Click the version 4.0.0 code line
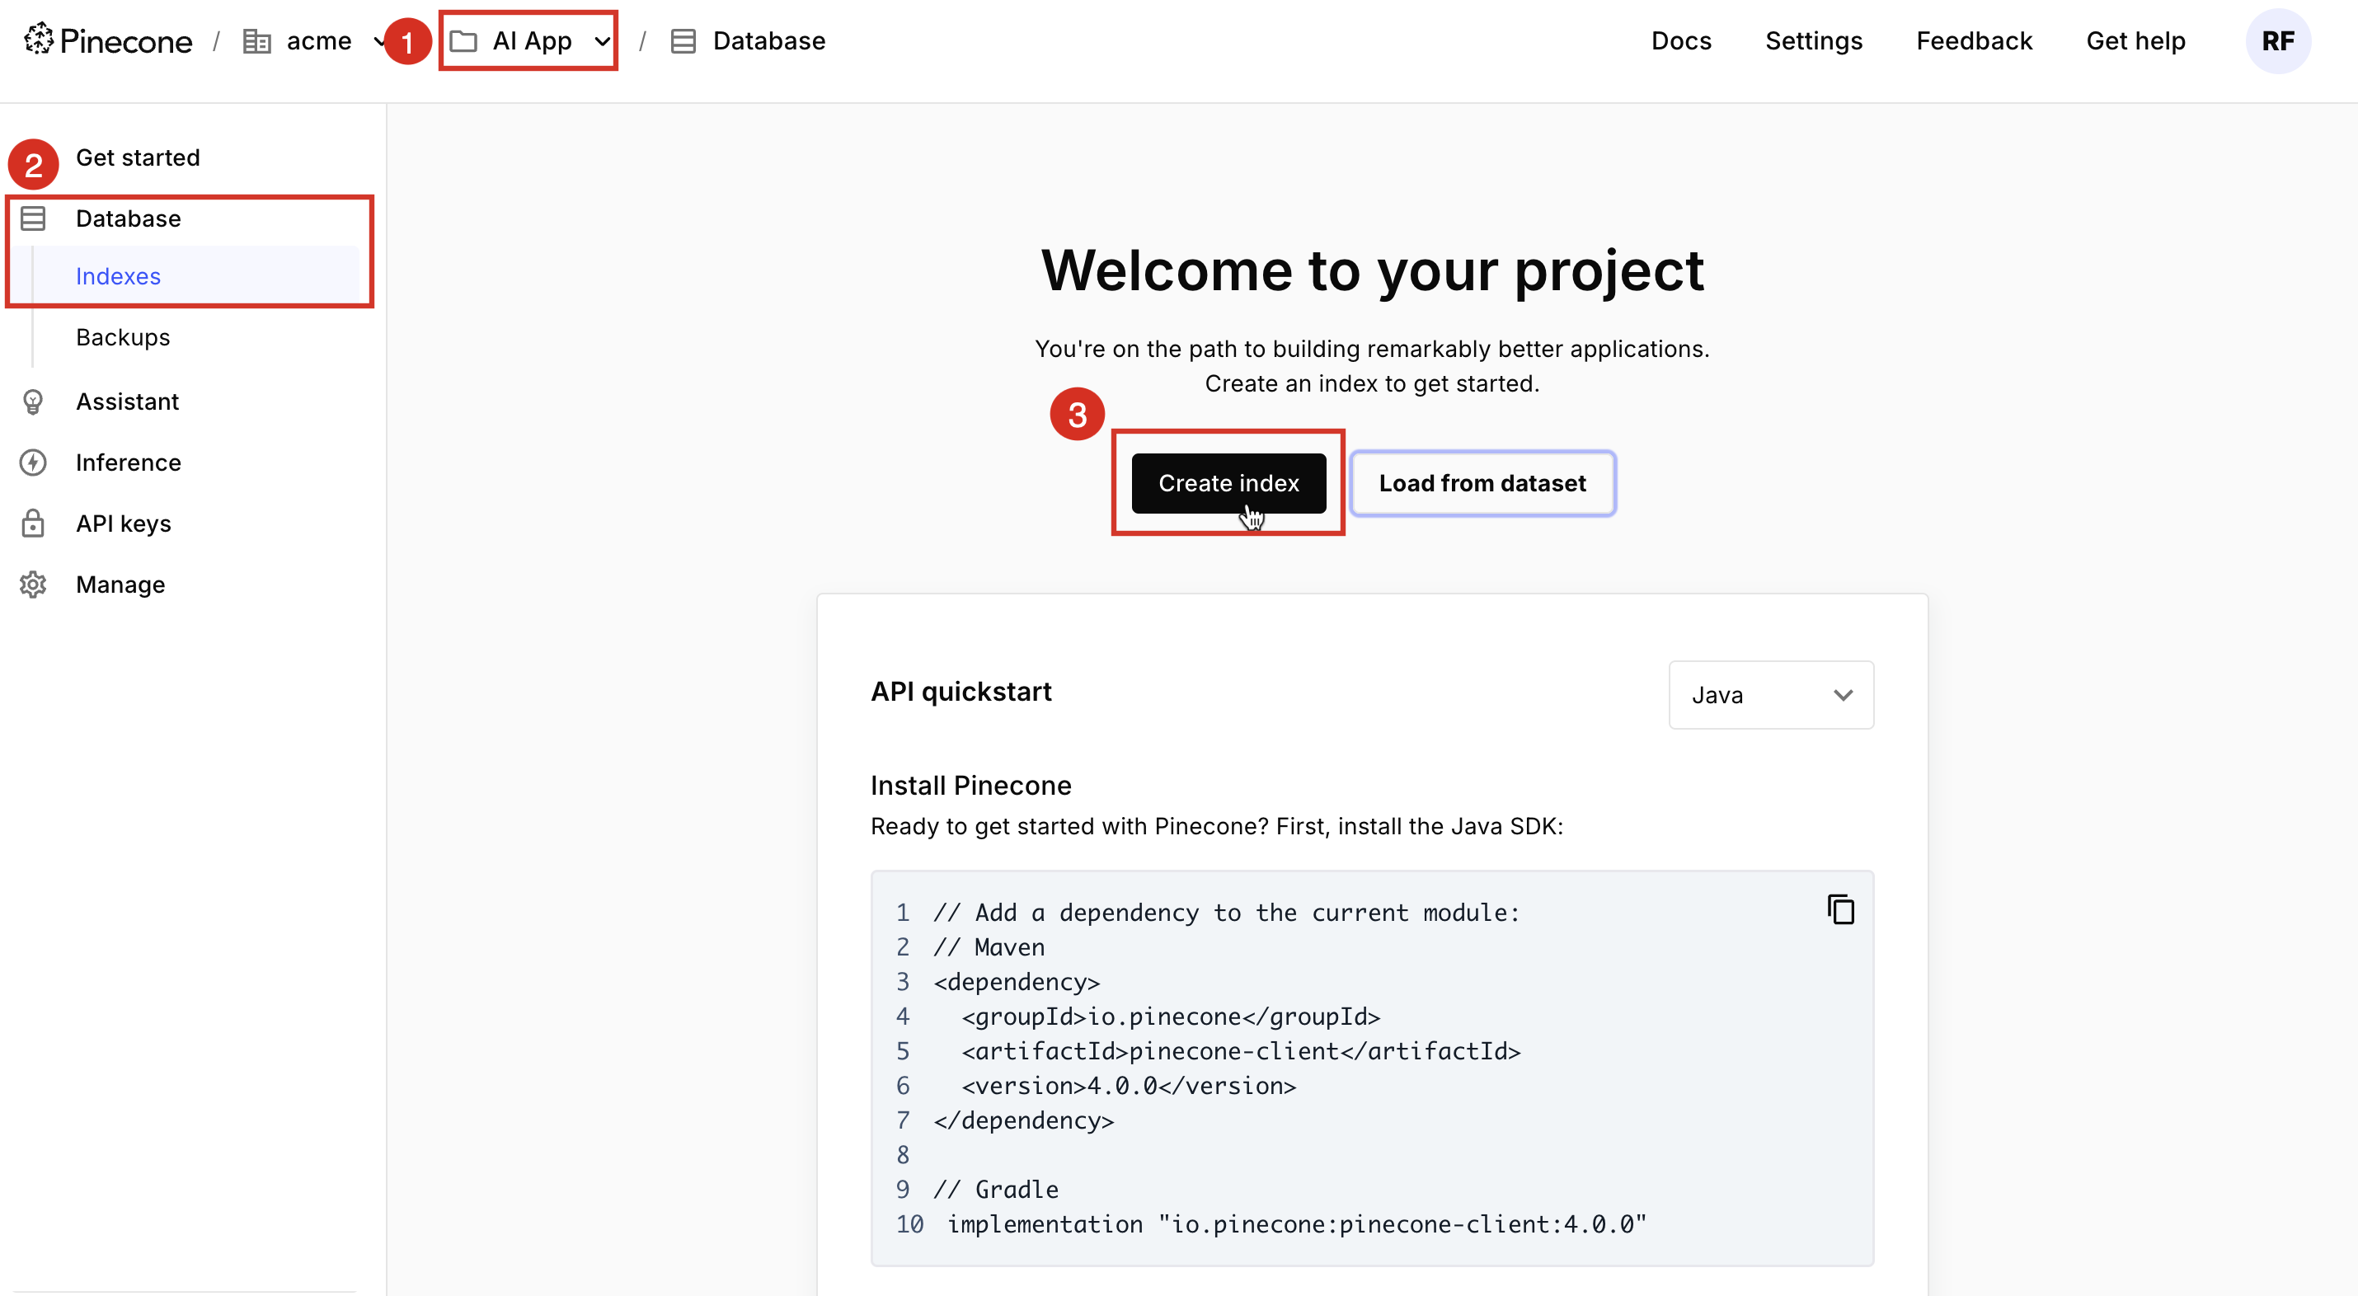 point(1129,1086)
